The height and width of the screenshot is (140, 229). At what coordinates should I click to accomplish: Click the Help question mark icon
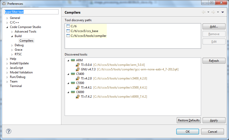pyautogui.click(x=9, y=131)
